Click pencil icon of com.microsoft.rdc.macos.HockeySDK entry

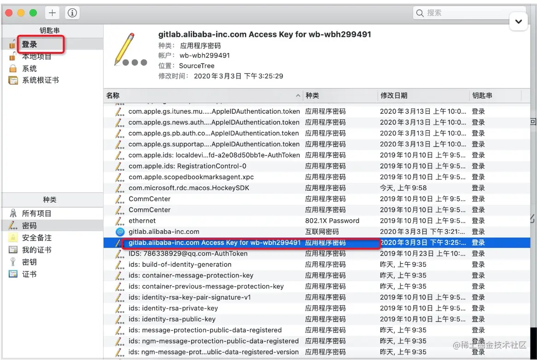coord(120,188)
